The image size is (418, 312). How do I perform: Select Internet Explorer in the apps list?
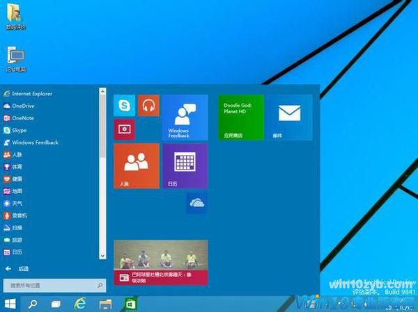tap(31, 93)
